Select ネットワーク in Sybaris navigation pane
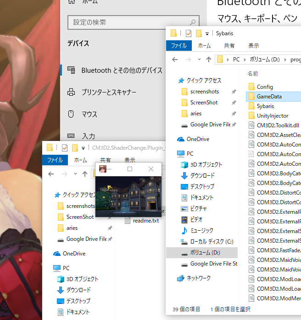The image size is (301, 320). (198, 278)
